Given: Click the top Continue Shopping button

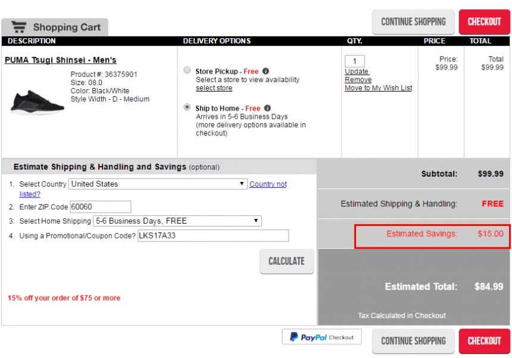Looking at the screenshot, I should point(413,22).
